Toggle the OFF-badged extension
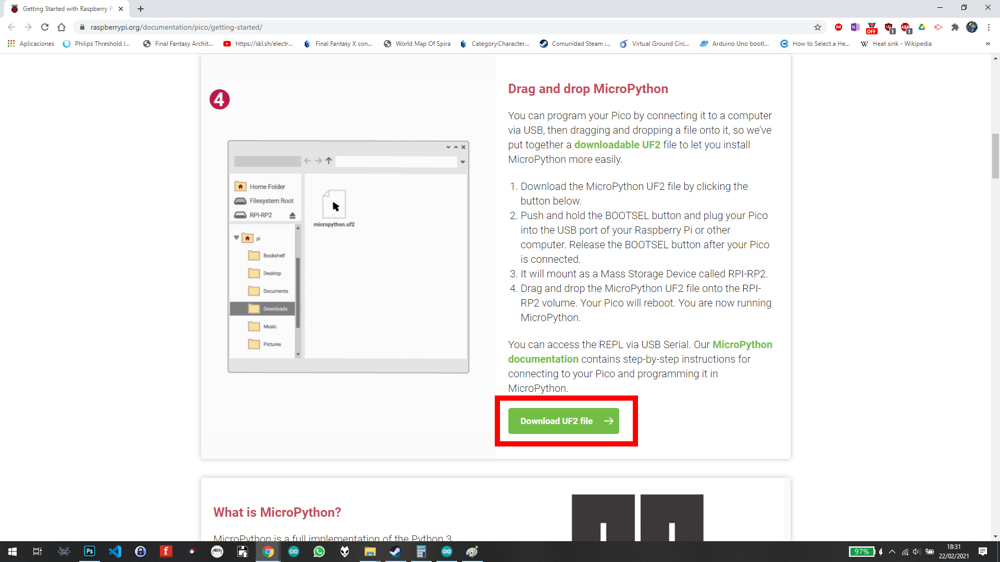This screenshot has height=562, width=1000. pos(872,28)
